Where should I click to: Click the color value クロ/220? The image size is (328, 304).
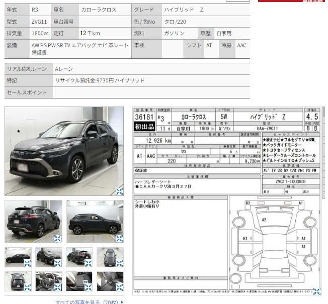point(175,22)
